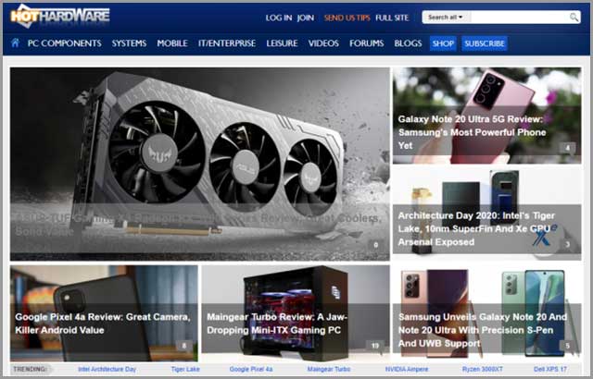The width and height of the screenshot is (593, 379).
Task: Open comment count on Architecture Day article
Action: point(567,245)
